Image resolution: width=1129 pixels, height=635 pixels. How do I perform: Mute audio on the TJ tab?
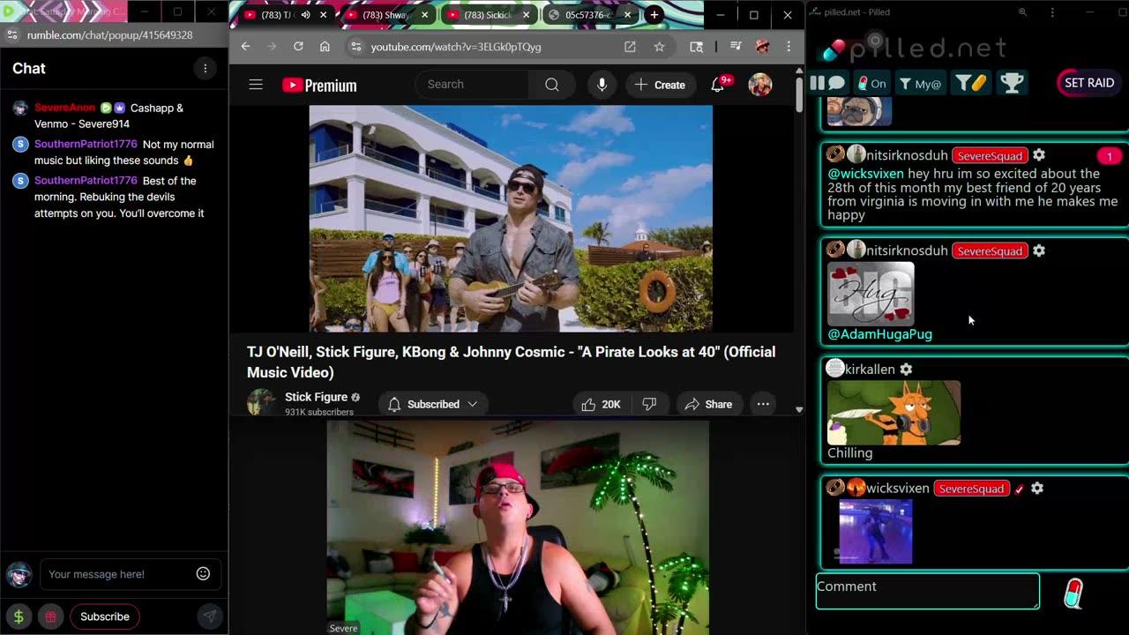[306, 15]
